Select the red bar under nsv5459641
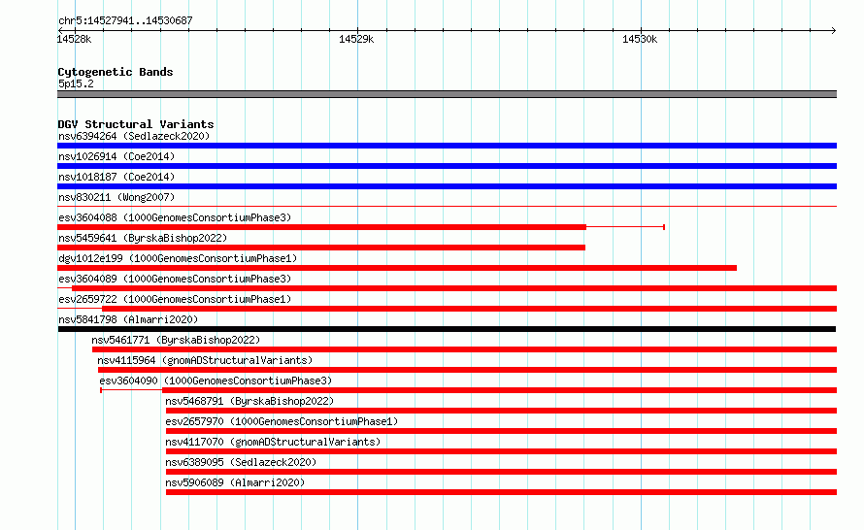Screen dimensions: 864x530 (x=321, y=248)
